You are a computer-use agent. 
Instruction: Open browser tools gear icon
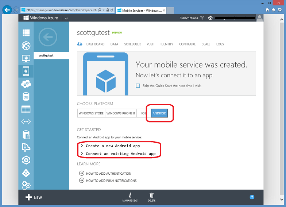[x=280, y=10]
